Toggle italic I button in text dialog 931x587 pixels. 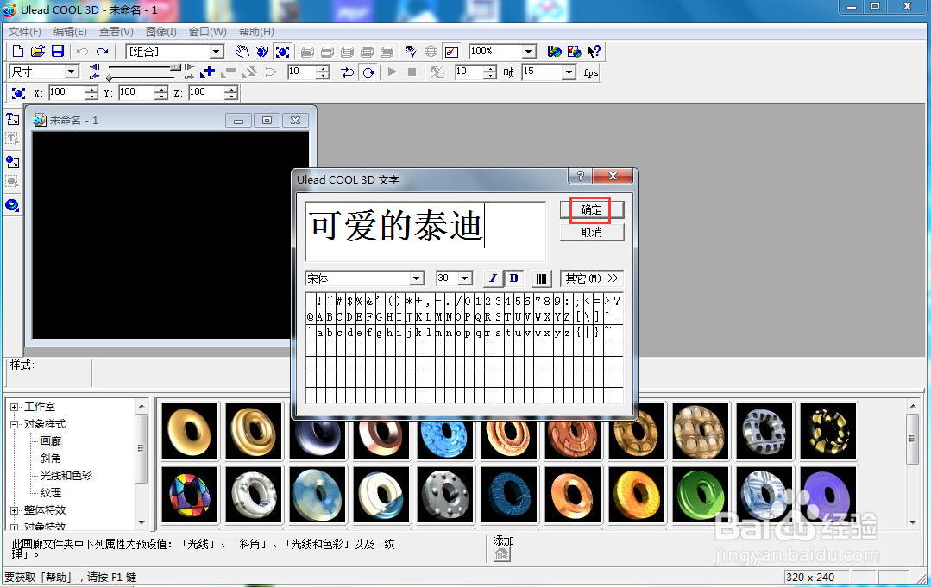coord(493,278)
